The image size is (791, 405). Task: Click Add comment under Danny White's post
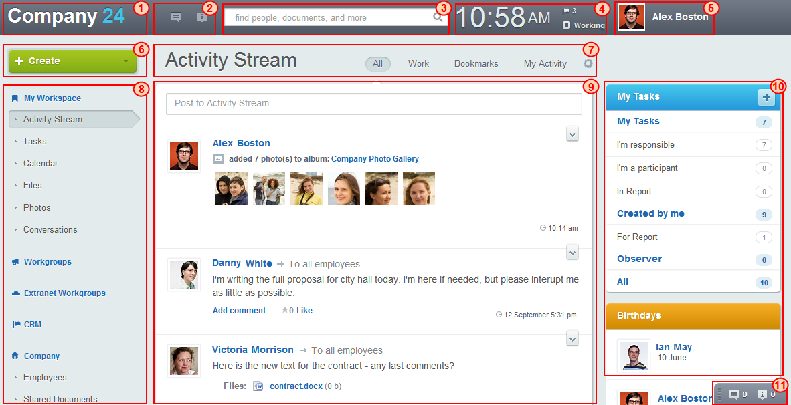239,311
